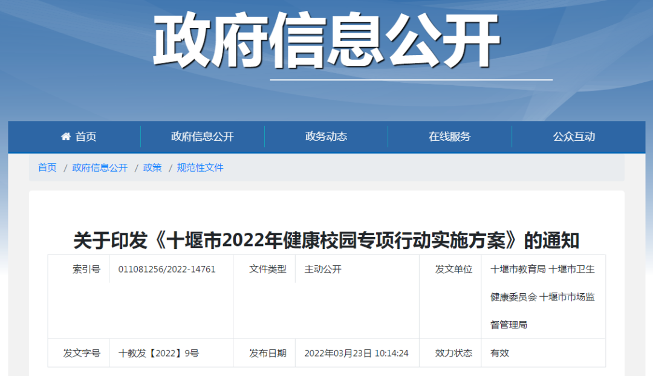Click the 政府信息公开 banner title
Screen dimensions: 653x376
(326, 41)
